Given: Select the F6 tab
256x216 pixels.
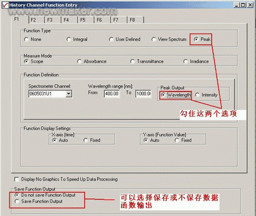Looking at the screenshot, I should tap(102, 20).
